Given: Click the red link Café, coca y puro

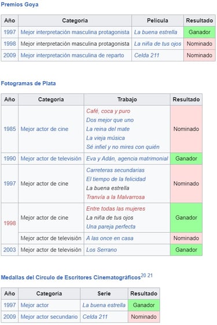Looking at the screenshot, I should pos(108,111).
